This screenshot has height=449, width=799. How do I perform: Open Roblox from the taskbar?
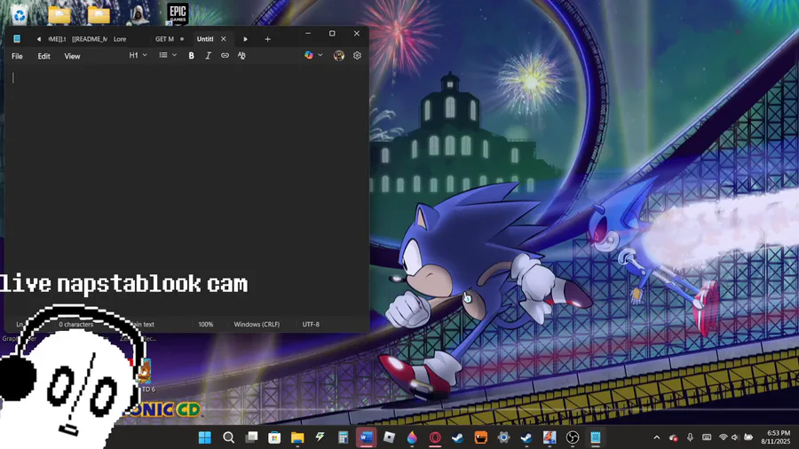pos(390,437)
